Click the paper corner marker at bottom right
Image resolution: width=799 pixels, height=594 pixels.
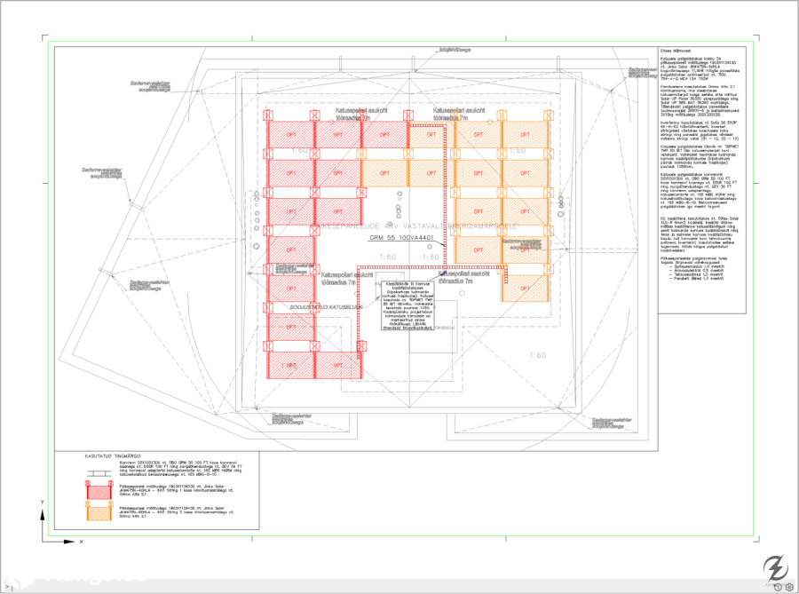755,538
